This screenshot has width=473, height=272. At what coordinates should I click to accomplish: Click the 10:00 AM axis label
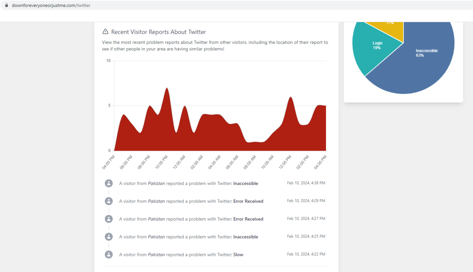(x=267, y=162)
